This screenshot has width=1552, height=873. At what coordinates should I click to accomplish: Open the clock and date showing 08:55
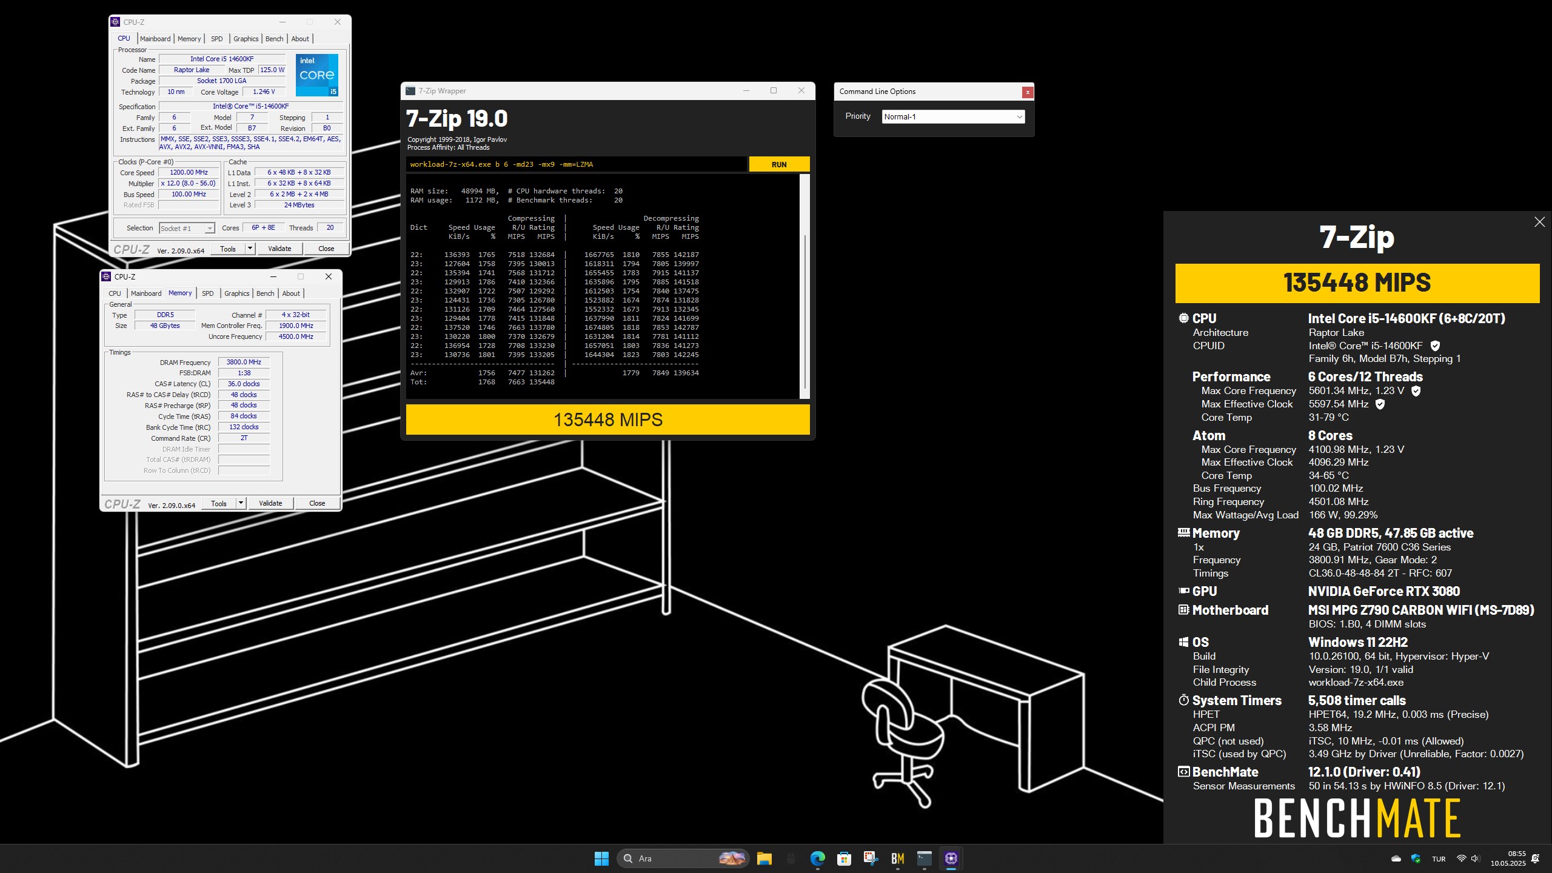tap(1508, 858)
